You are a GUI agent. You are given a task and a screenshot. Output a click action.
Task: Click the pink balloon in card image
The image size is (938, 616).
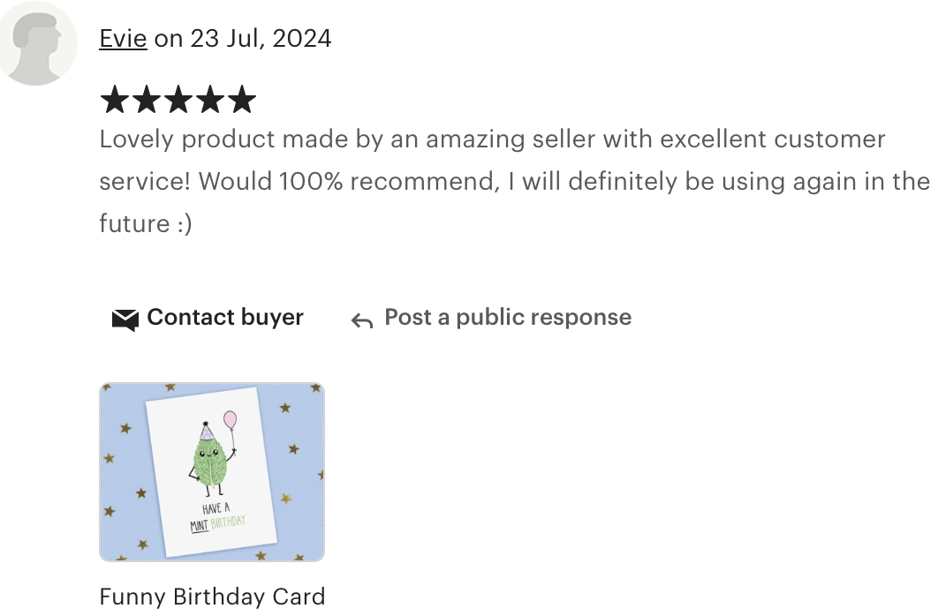click(231, 420)
